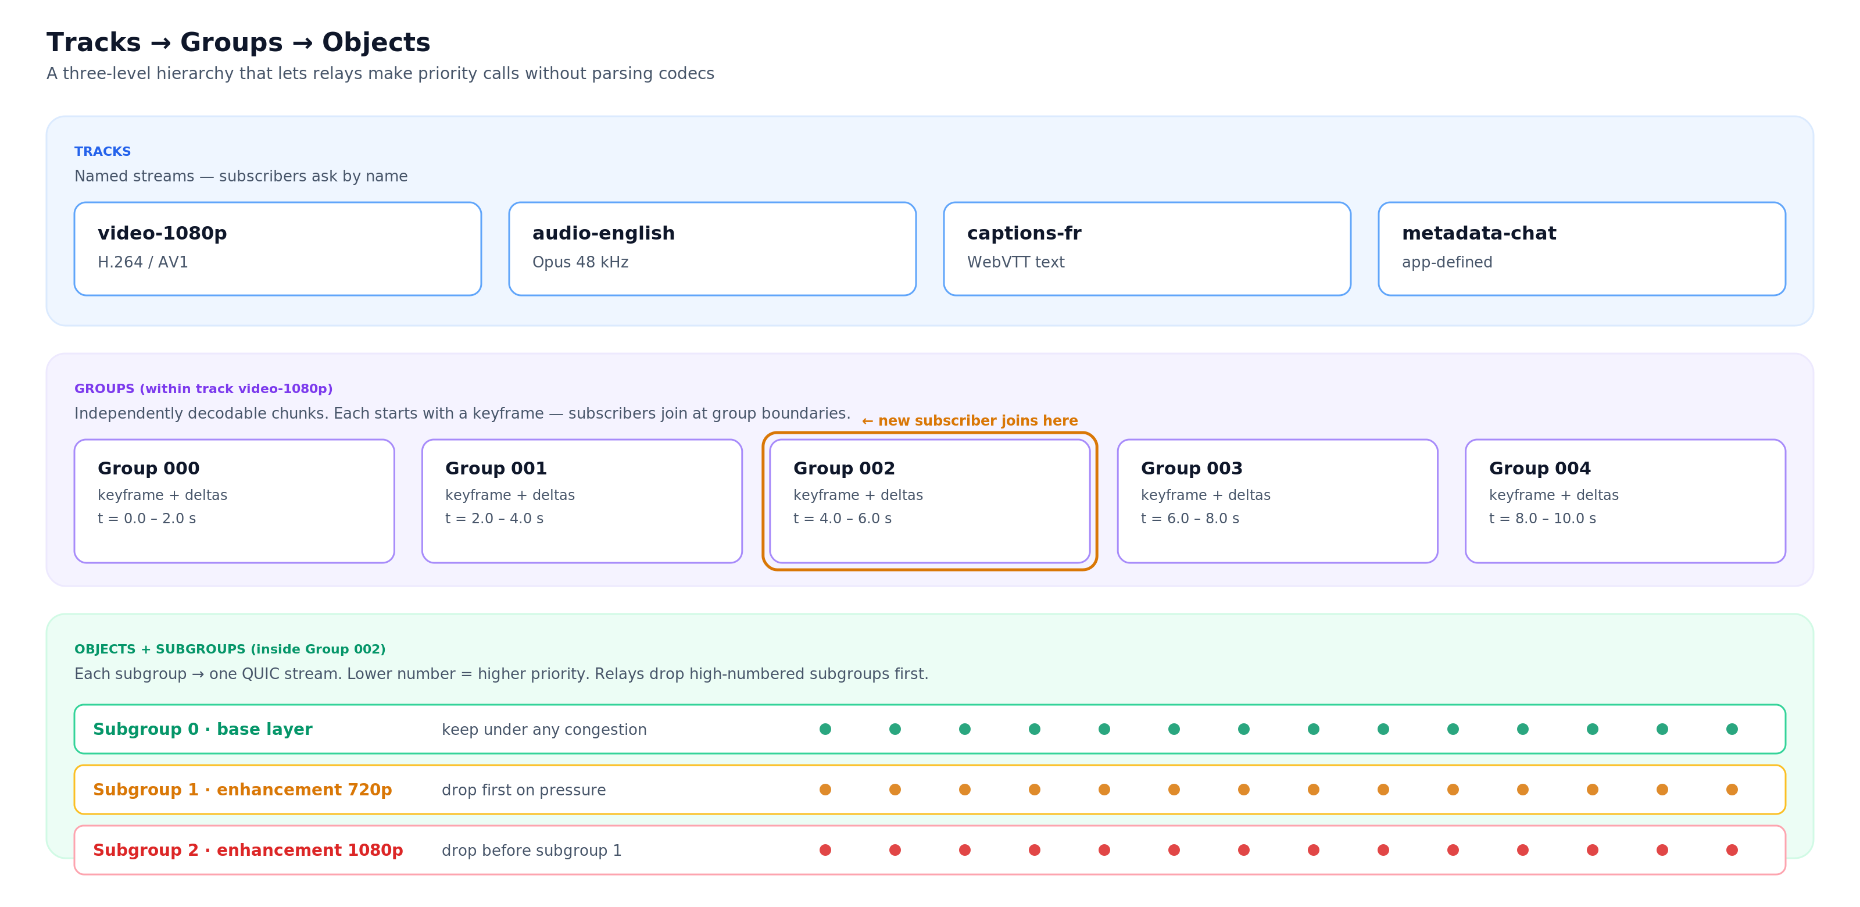This screenshot has width=1860, height=907.
Task: Click the Group 000 keyframe card
Action: (x=234, y=501)
